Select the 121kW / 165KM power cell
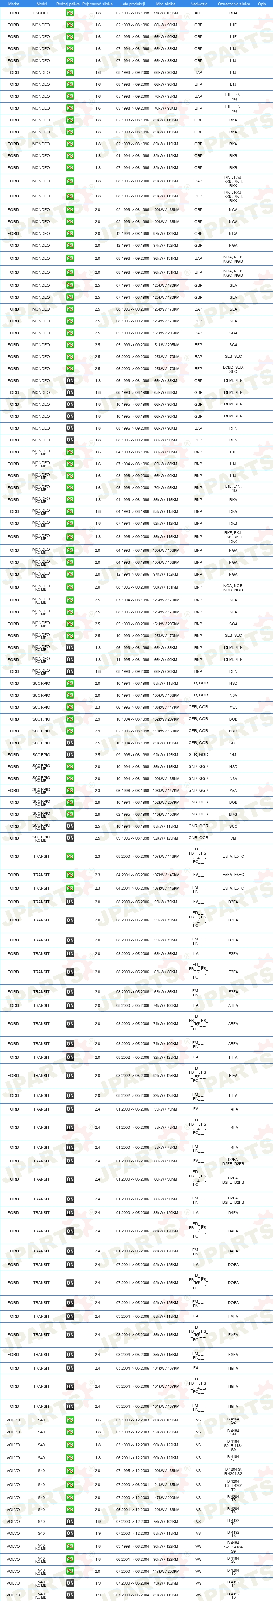The width and height of the screenshot is (273, 1601). pos(165,1485)
